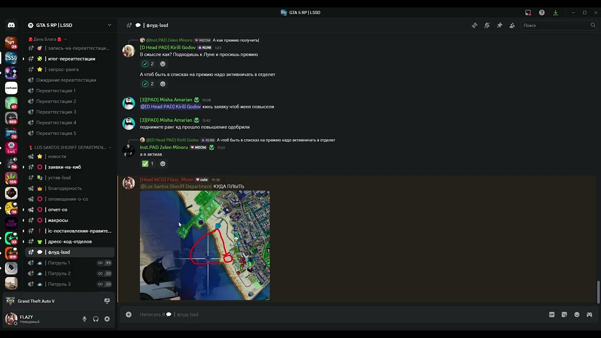Collapse LOS SANTOS SHERIFF DEPARTMENT category
The width and height of the screenshot is (601, 338).
(70, 147)
